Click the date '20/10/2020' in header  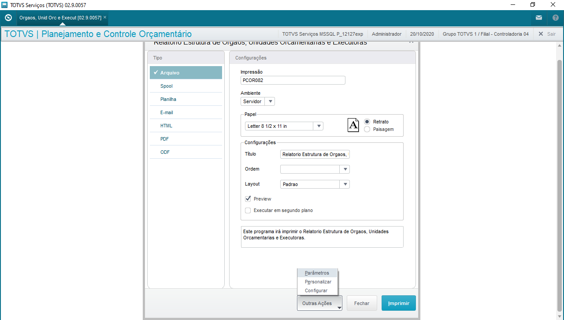pyautogui.click(x=422, y=34)
